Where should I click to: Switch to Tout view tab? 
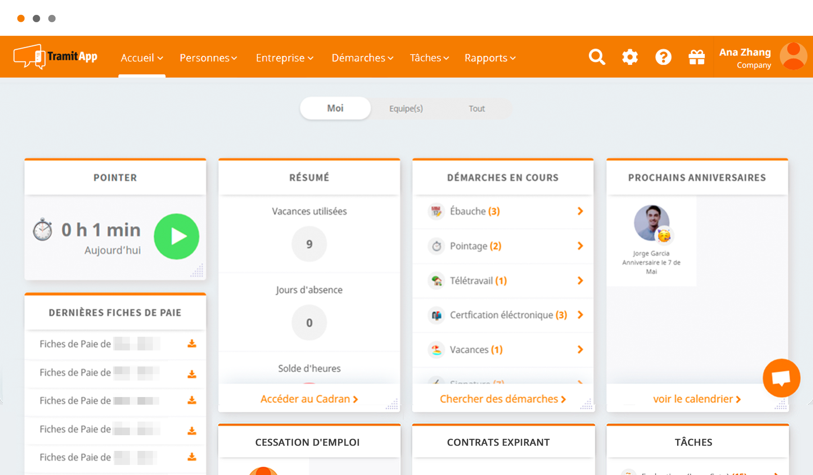[477, 109]
